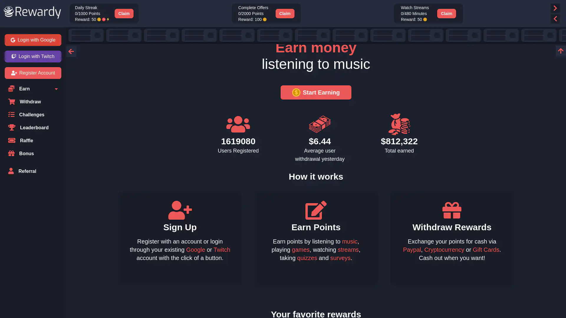
Task: Click the scroll-to-top up arrow icon
Action: tap(560, 51)
